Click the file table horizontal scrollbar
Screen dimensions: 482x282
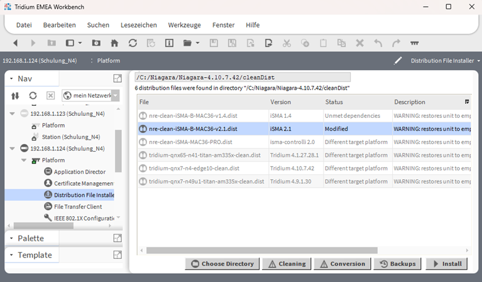coord(262,251)
